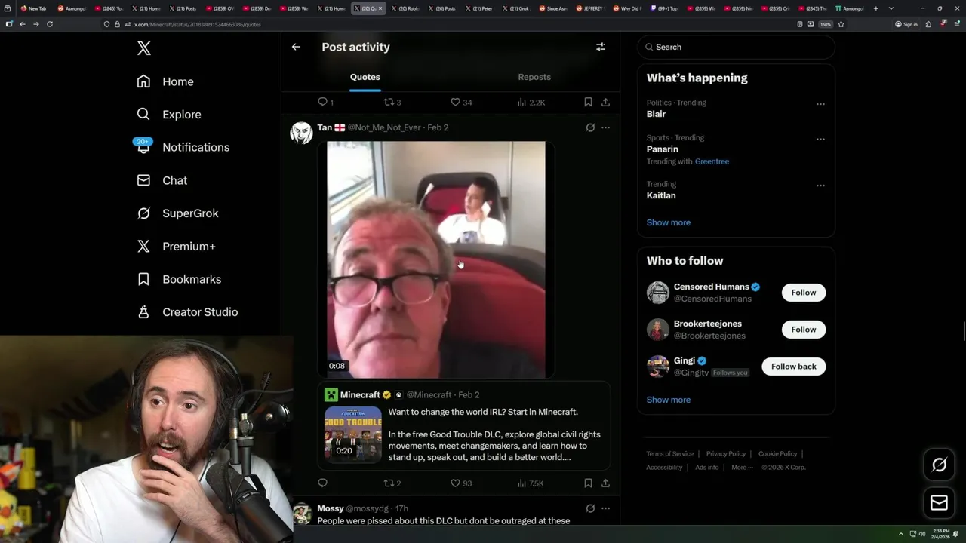966x543 pixels.
Task: Bookmark this page with the star icon
Action: (x=841, y=24)
